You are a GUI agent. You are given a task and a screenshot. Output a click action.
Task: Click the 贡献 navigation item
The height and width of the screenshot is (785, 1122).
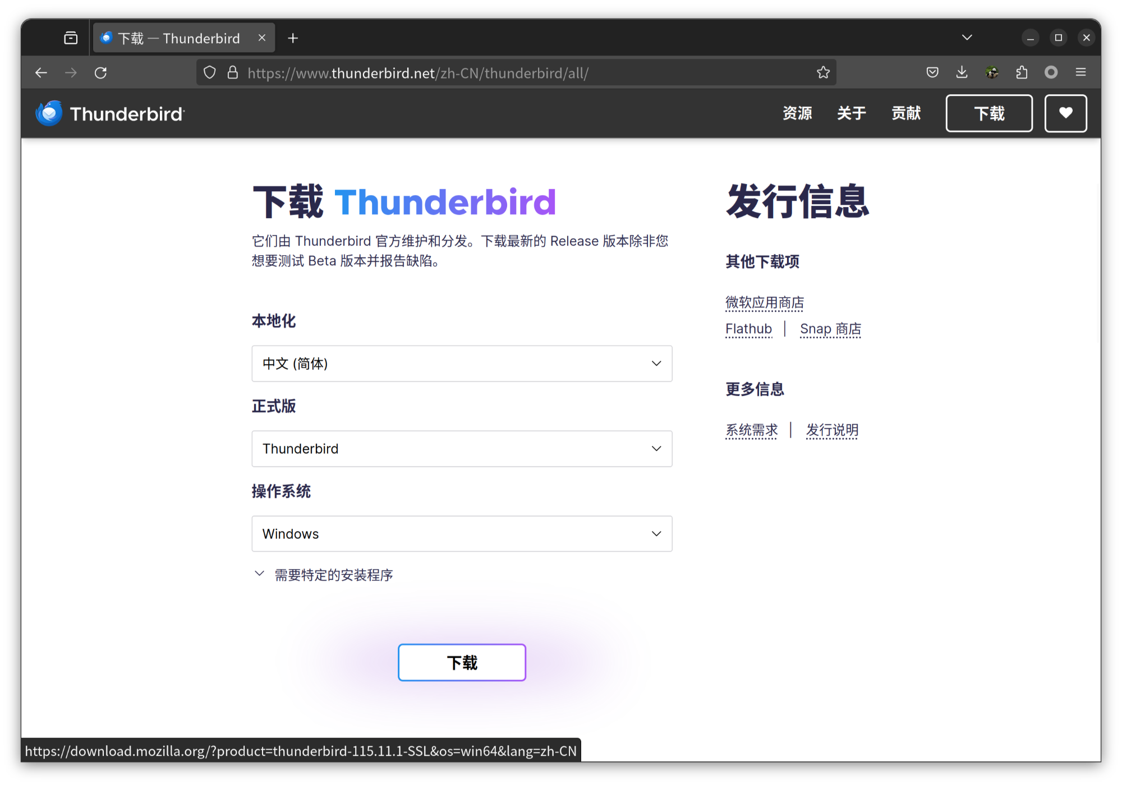point(906,113)
